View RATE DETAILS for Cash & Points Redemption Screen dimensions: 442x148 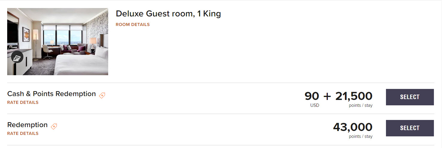pos(23,102)
